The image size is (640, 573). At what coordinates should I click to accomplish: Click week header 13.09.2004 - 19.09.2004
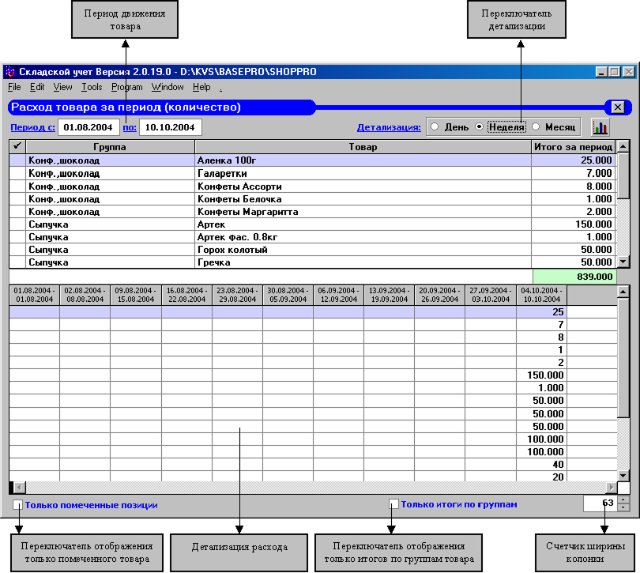coord(390,295)
